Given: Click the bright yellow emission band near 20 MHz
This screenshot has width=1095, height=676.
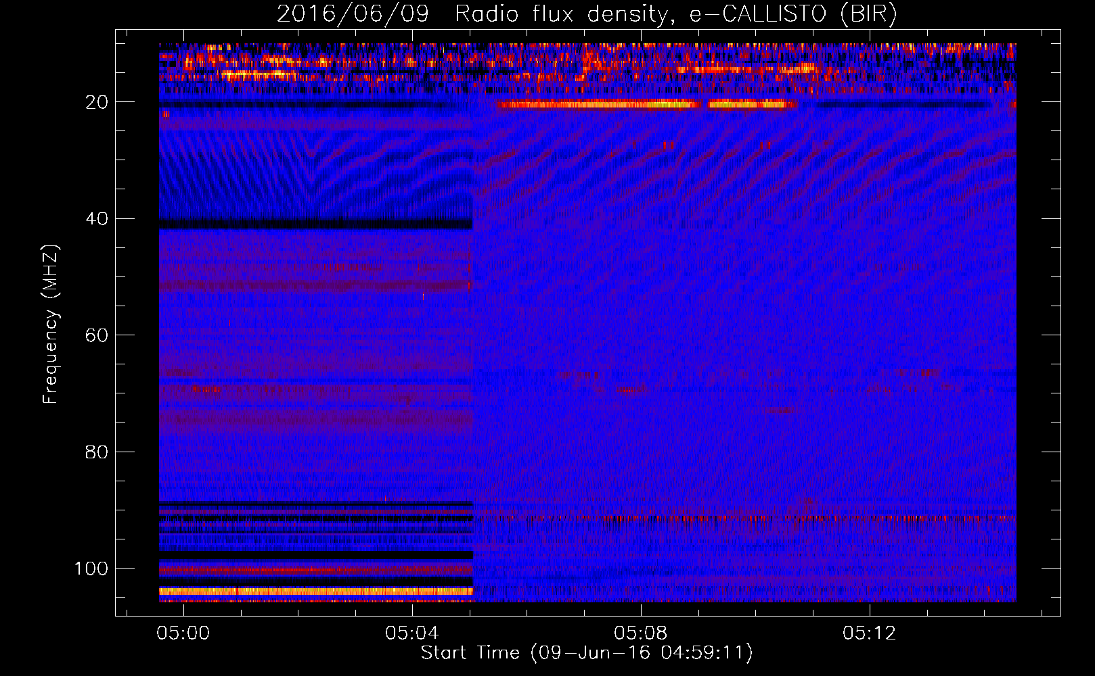Looking at the screenshot, I should (646, 104).
